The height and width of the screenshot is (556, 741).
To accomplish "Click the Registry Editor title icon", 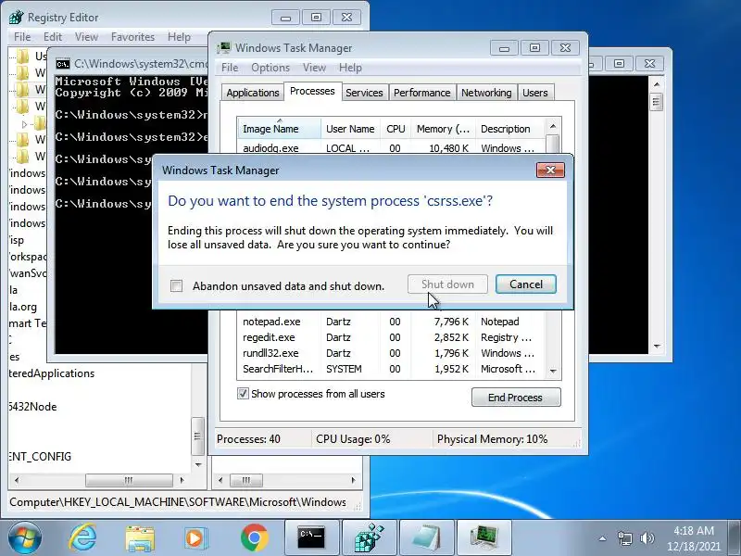I will coord(16,17).
